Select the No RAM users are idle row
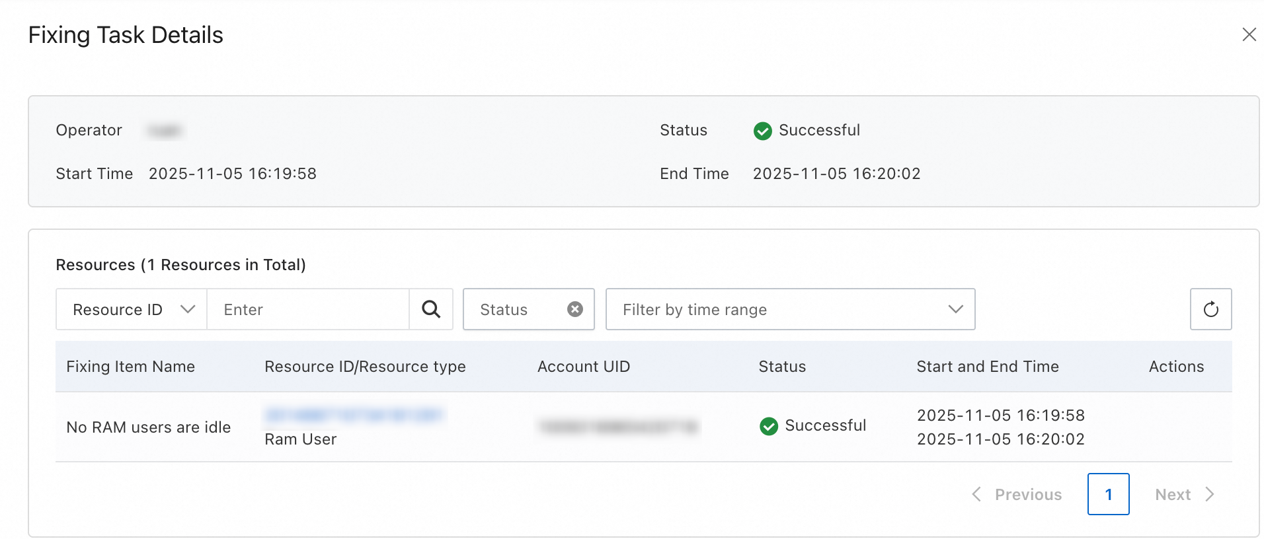The image size is (1264, 539). coord(149,427)
